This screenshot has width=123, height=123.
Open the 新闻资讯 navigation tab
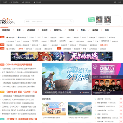[6, 30]
